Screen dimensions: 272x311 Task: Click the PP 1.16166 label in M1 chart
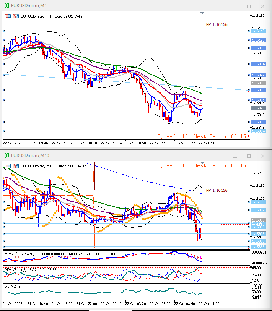click(217, 24)
